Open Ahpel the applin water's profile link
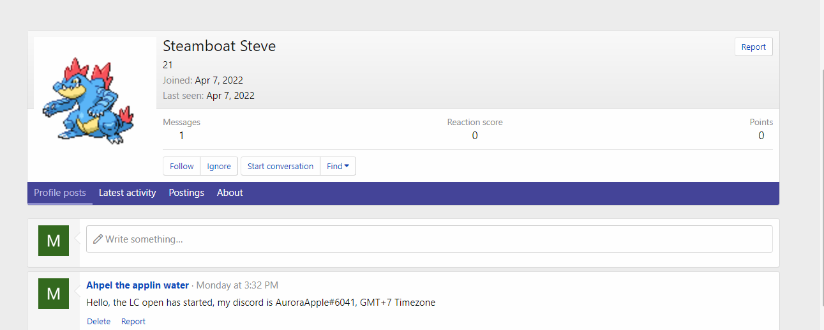Viewport: 824px width, 330px height. click(x=137, y=285)
